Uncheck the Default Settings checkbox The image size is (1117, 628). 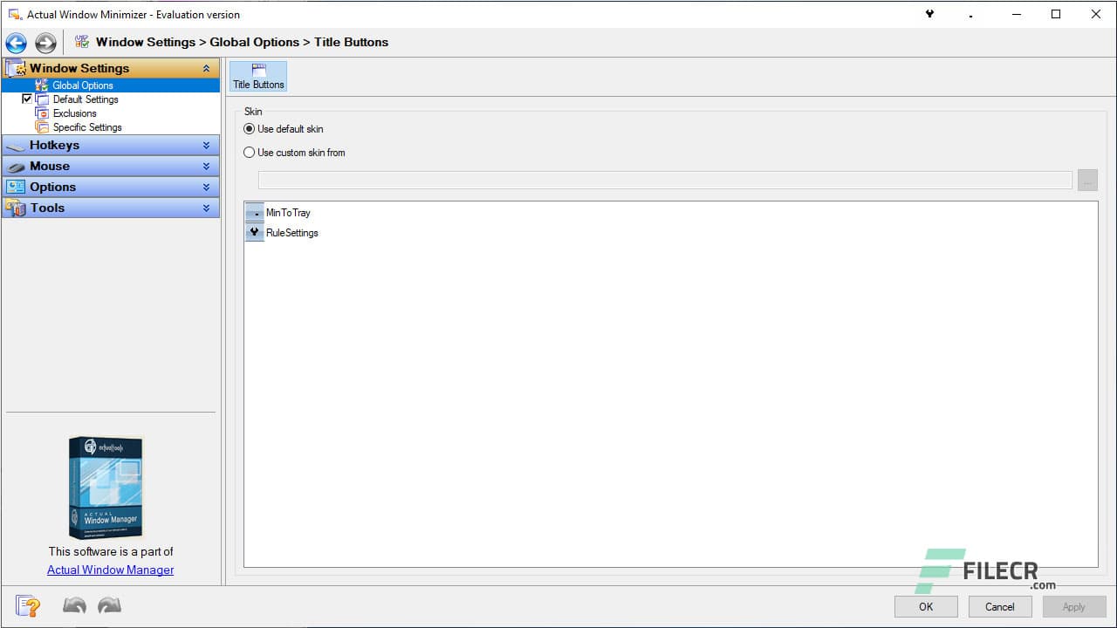pos(27,99)
